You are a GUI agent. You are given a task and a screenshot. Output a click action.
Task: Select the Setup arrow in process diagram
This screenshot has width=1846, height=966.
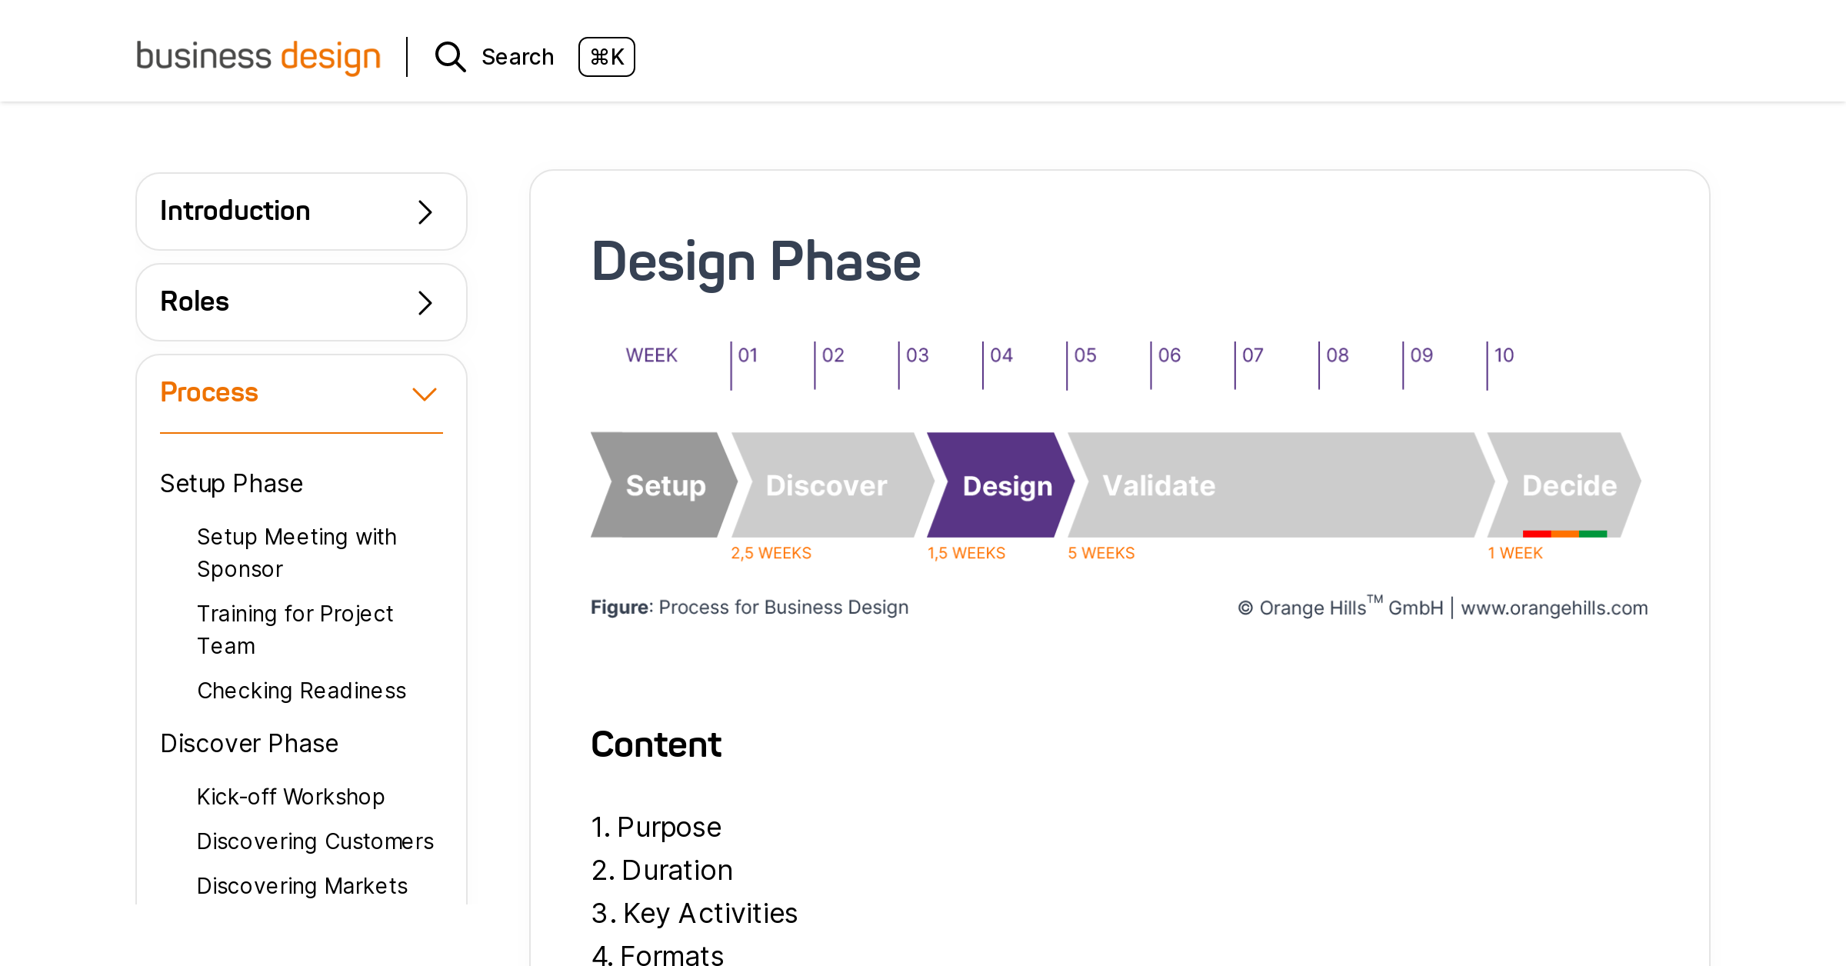(x=665, y=485)
